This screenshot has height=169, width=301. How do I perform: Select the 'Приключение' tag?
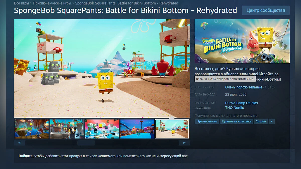[207, 121]
